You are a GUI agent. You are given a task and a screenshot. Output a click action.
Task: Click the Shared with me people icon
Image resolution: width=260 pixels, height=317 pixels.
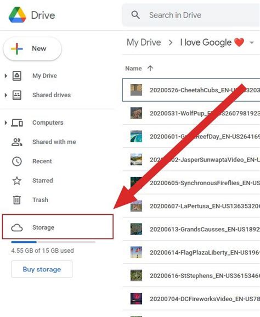click(x=17, y=142)
